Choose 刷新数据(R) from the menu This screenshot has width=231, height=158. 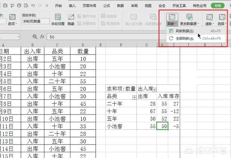tap(196, 31)
